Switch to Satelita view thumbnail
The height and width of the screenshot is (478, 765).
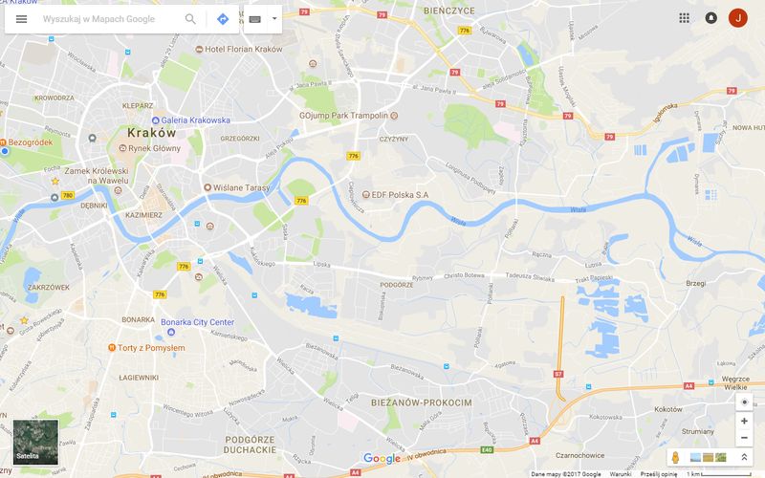(x=35, y=442)
